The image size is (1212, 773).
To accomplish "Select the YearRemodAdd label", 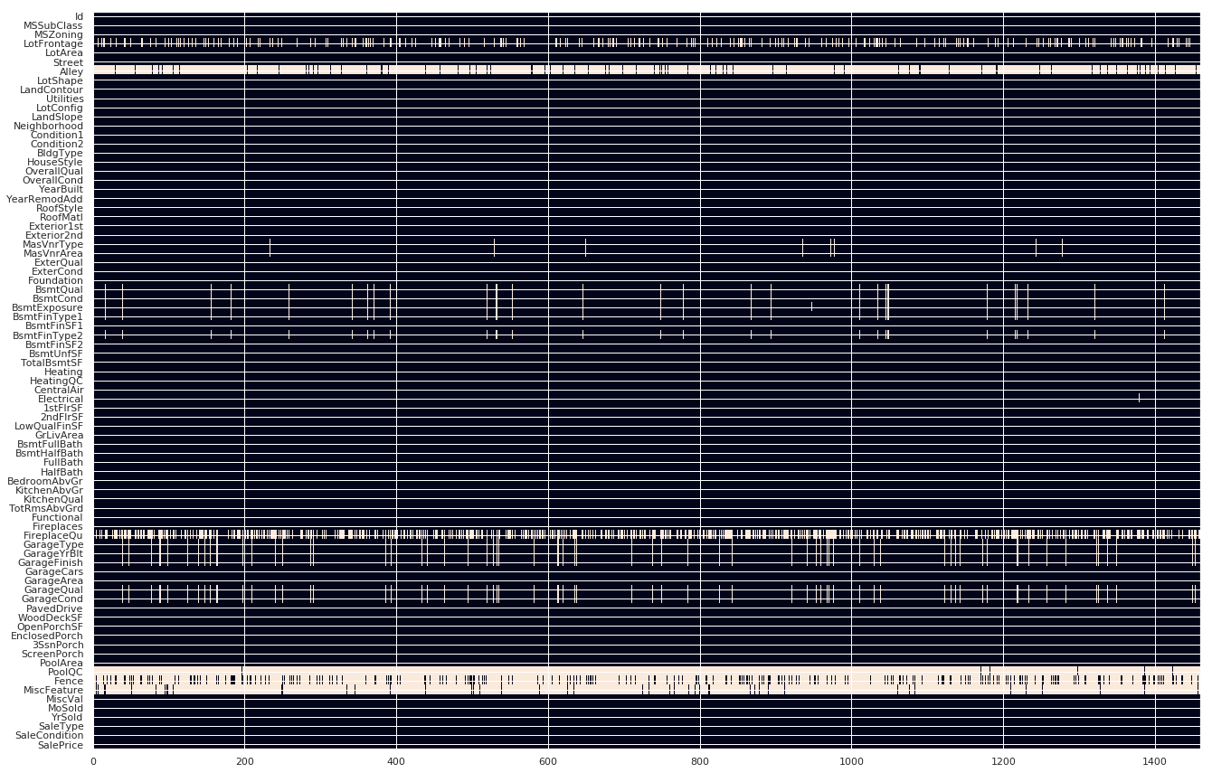I will click(x=44, y=199).
